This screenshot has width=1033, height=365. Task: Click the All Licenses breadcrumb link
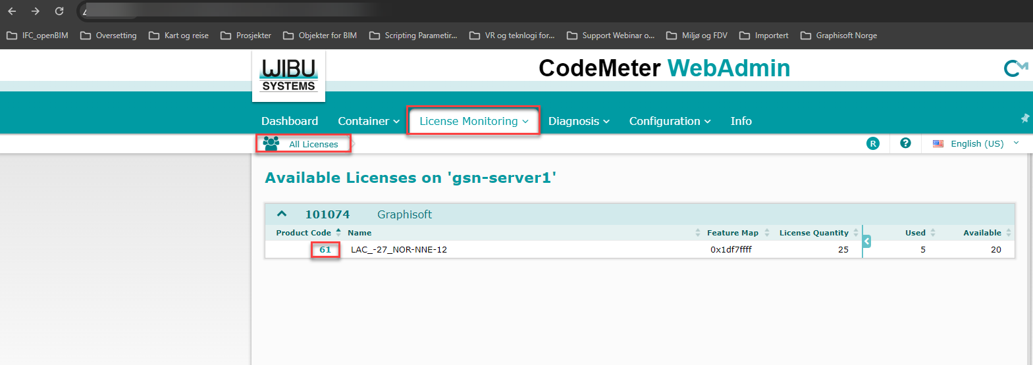pyautogui.click(x=313, y=144)
